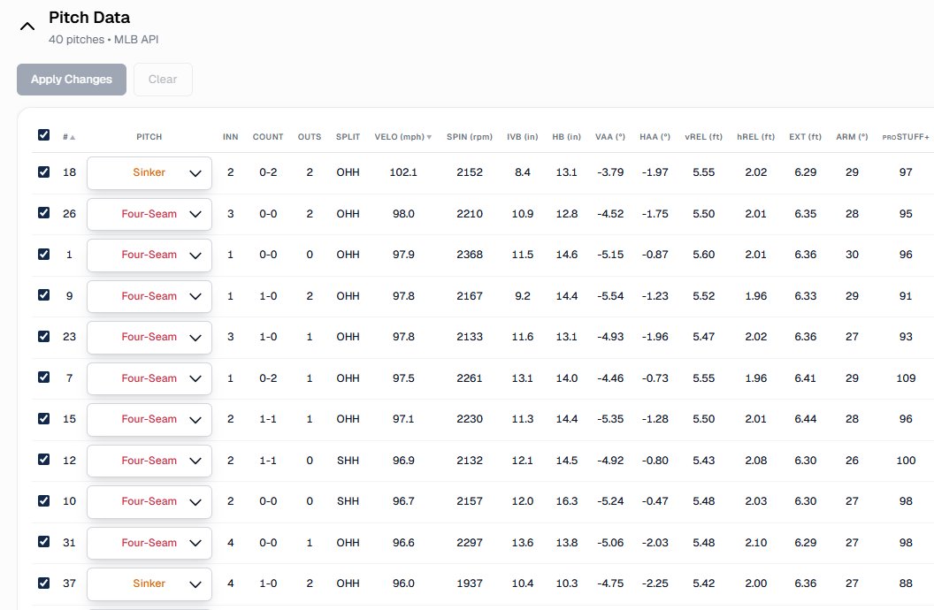
Task: Uncheck the checkbox for pitch 23
Action: (x=43, y=336)
